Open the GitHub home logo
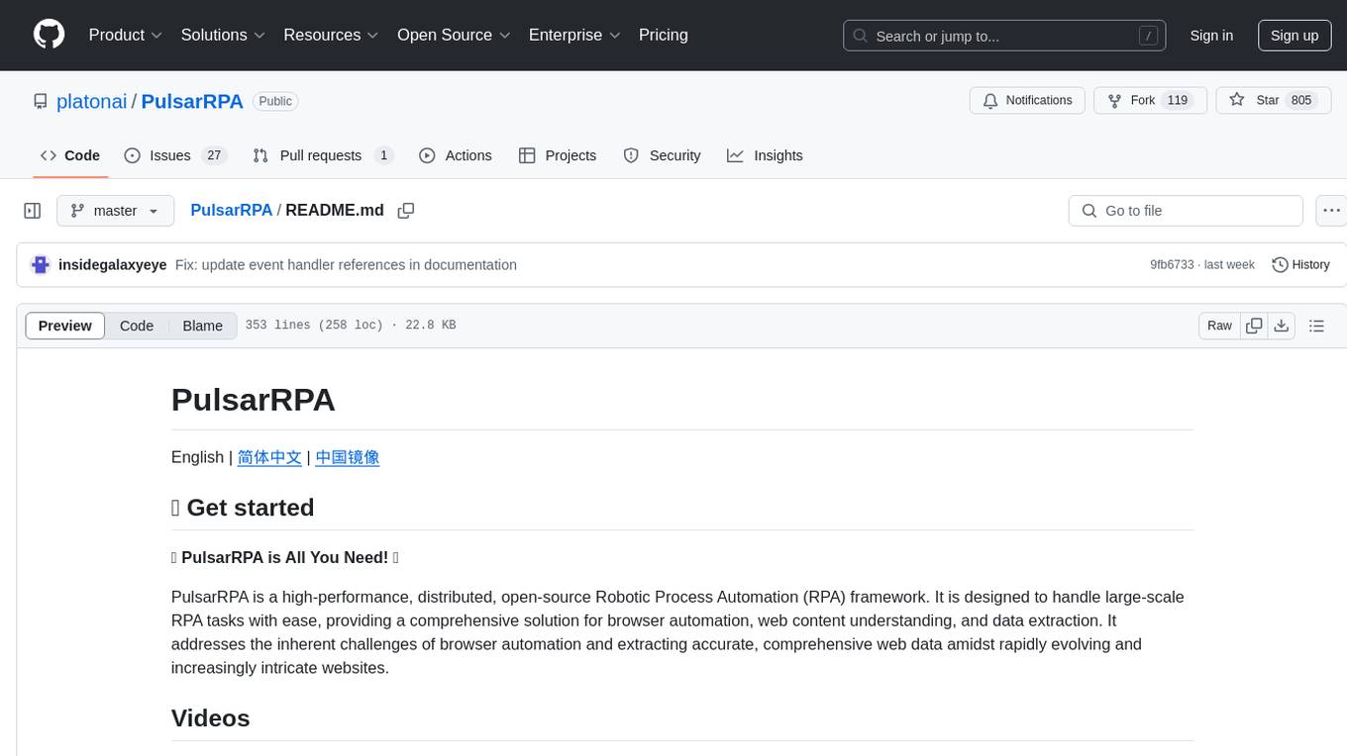Viewport: 1347px width, 756px height. [x=49, y=35]
